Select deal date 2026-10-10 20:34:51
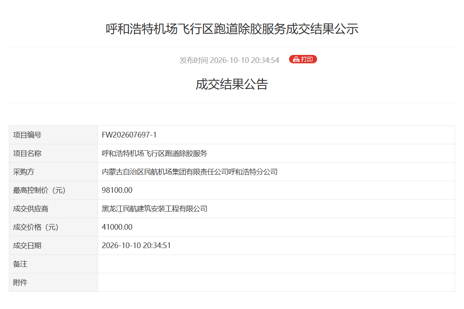The image size is (464, 309). coord(136,246)
